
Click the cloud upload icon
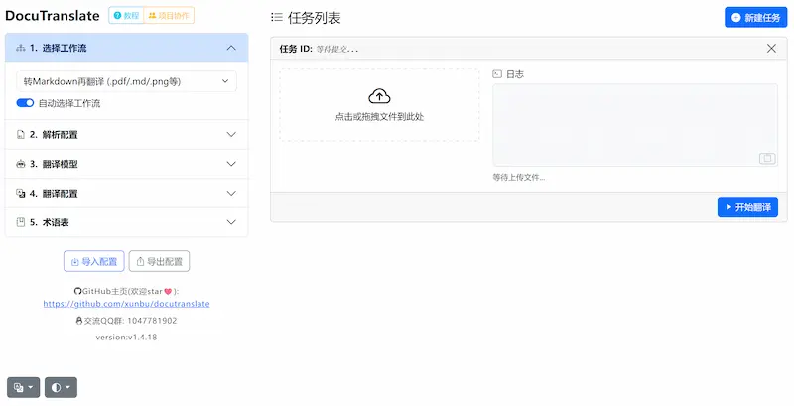[379, 96]
